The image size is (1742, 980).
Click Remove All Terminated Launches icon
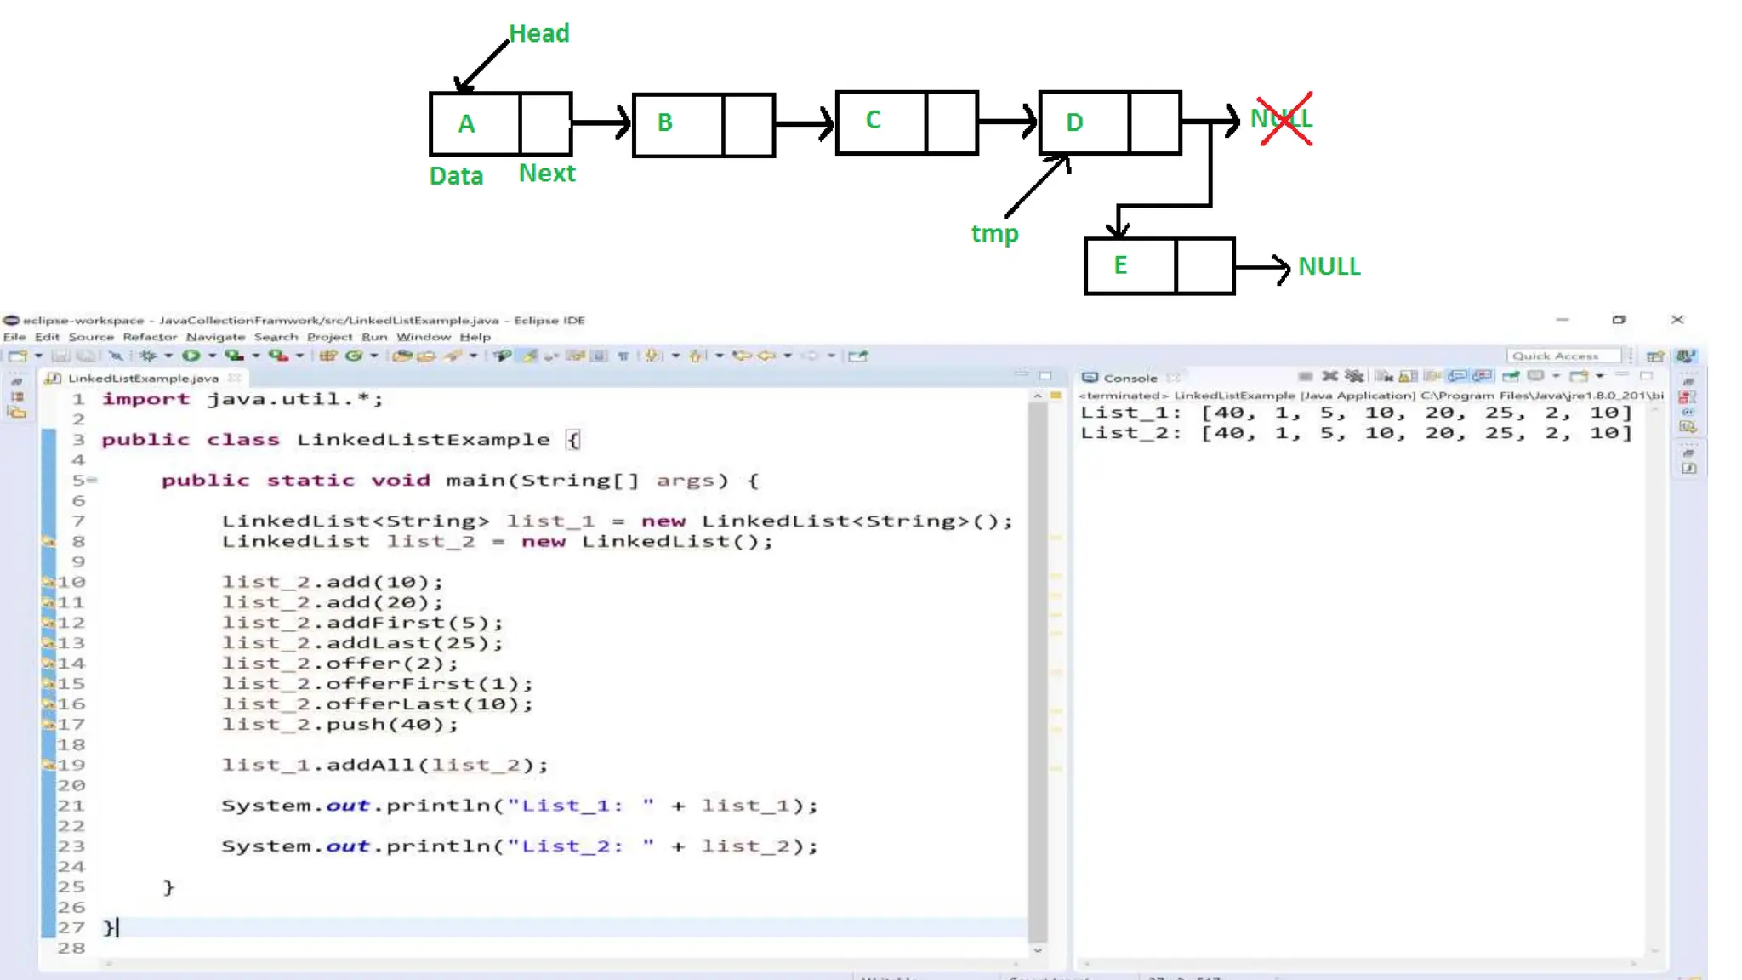click(x=1354, y=376)
